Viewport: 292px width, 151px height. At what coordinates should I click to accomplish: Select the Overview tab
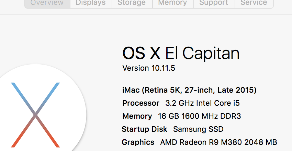[x=47, y=3]
